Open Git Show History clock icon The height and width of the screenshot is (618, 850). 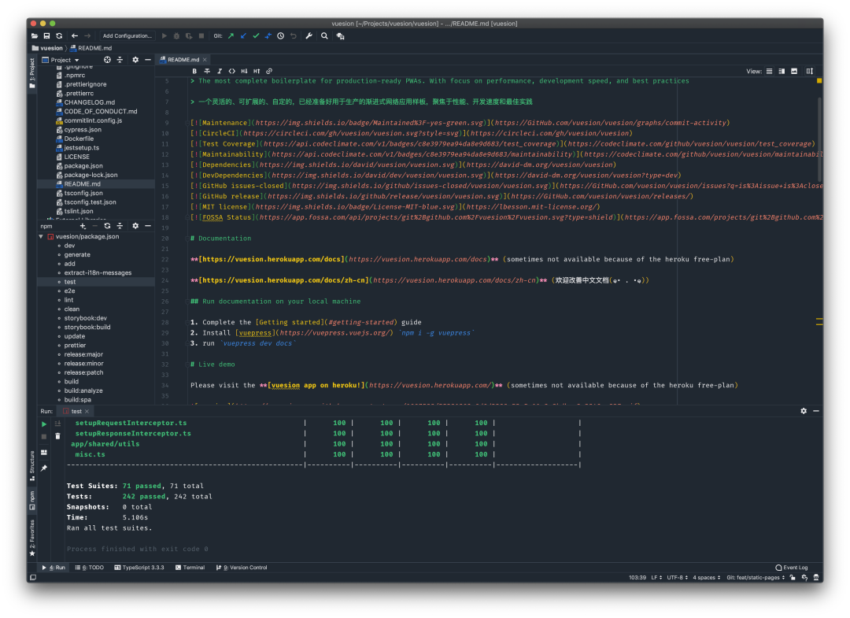(281, 35)
